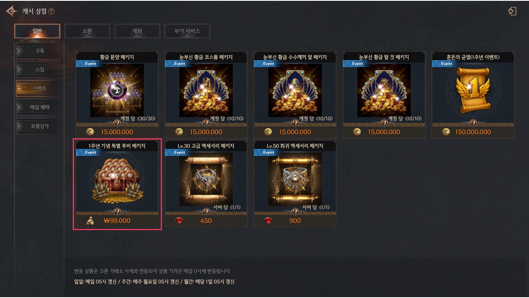This screenshot has height=298, width=529.
Task: Switch to the 소환 tab
Action: (x=87, y=31)
